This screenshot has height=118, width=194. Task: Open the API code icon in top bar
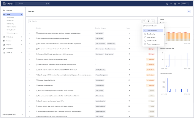(x=171, y=4)
